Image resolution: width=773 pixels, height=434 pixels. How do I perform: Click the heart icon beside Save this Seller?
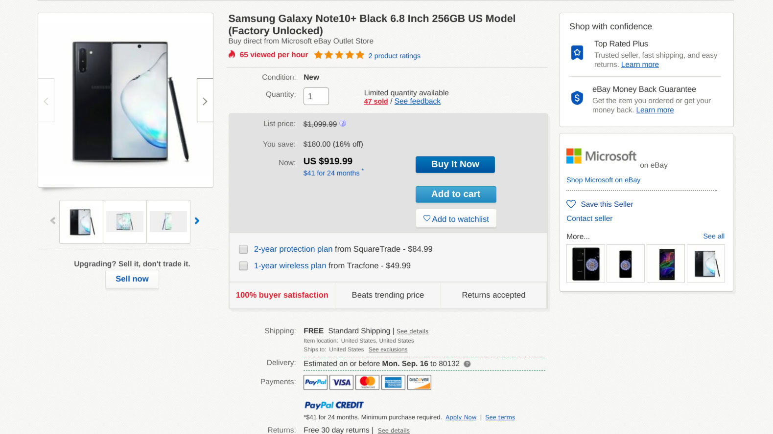(571, 204)
